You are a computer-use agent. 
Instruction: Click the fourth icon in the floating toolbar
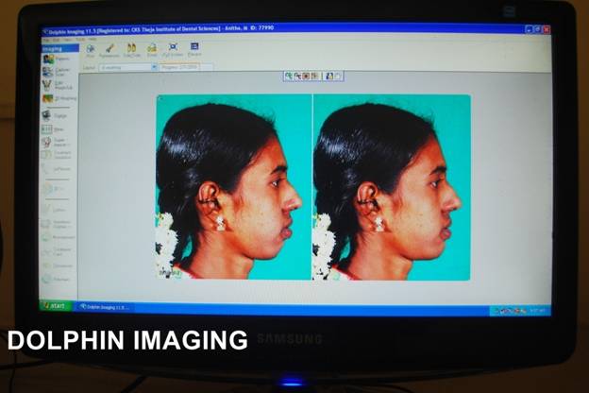tap(314, 77)
